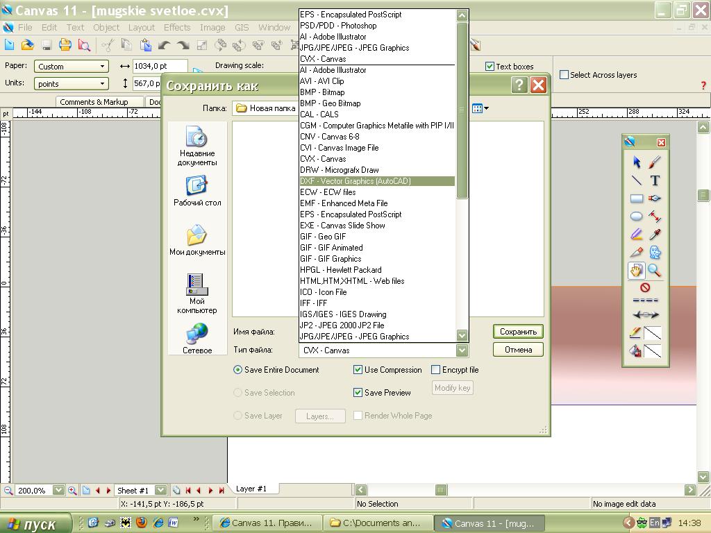Select the arrow Selection tool in the toolbox

click(636, 162)
